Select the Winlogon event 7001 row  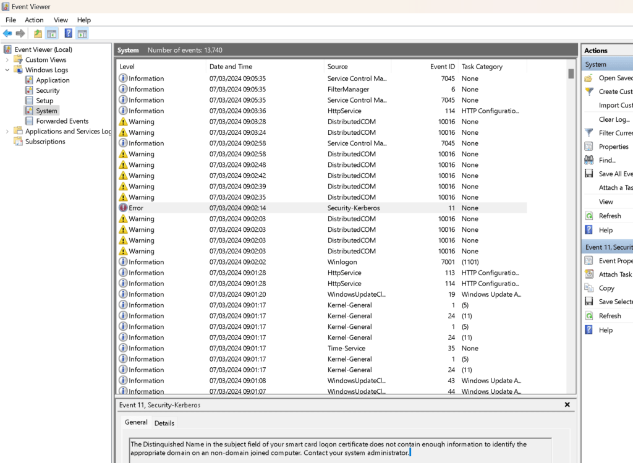pyautogui.click(x=322, y=262)
